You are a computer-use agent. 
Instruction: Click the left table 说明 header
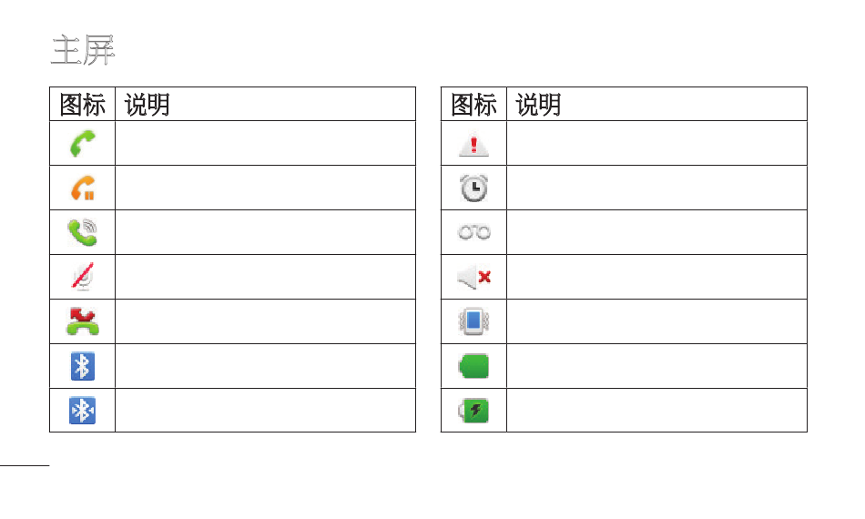click(x=147, y=104)
